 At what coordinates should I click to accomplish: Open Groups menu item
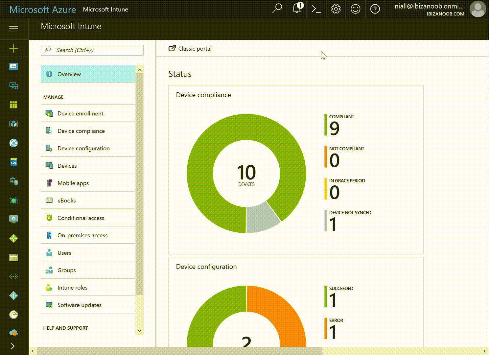coord(88,270)
